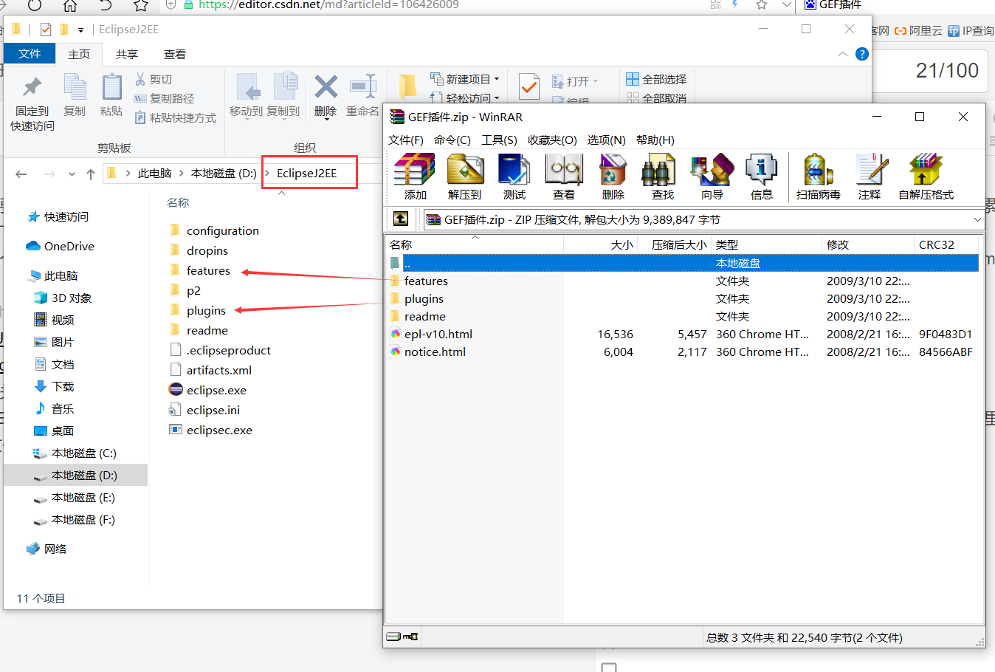Click the WinRAR Add (添加) icon

(x=415, y=176)
